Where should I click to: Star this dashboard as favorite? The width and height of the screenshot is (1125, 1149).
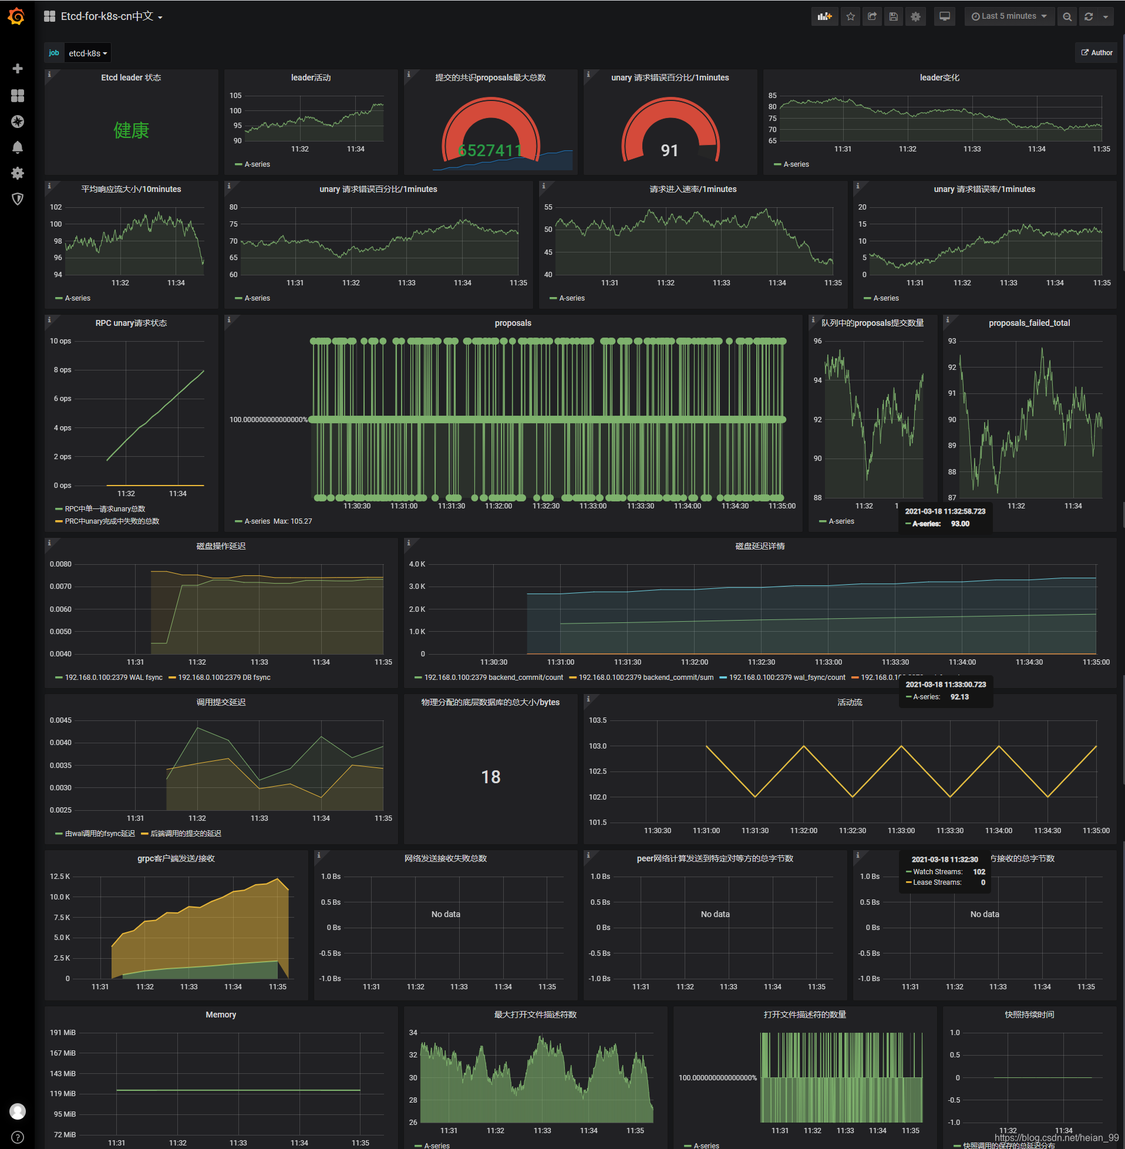(x=850, y=16)
